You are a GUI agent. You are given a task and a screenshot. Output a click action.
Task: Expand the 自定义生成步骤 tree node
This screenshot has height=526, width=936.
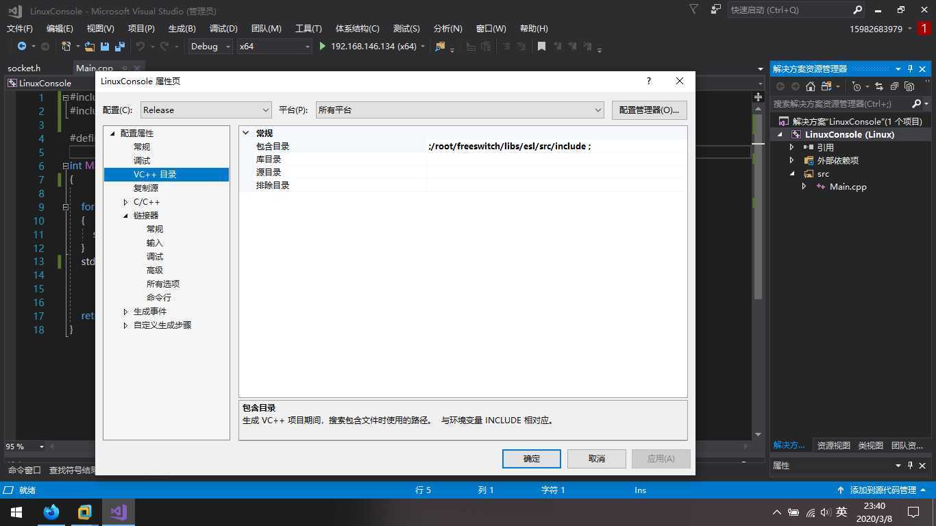[125, 325]
